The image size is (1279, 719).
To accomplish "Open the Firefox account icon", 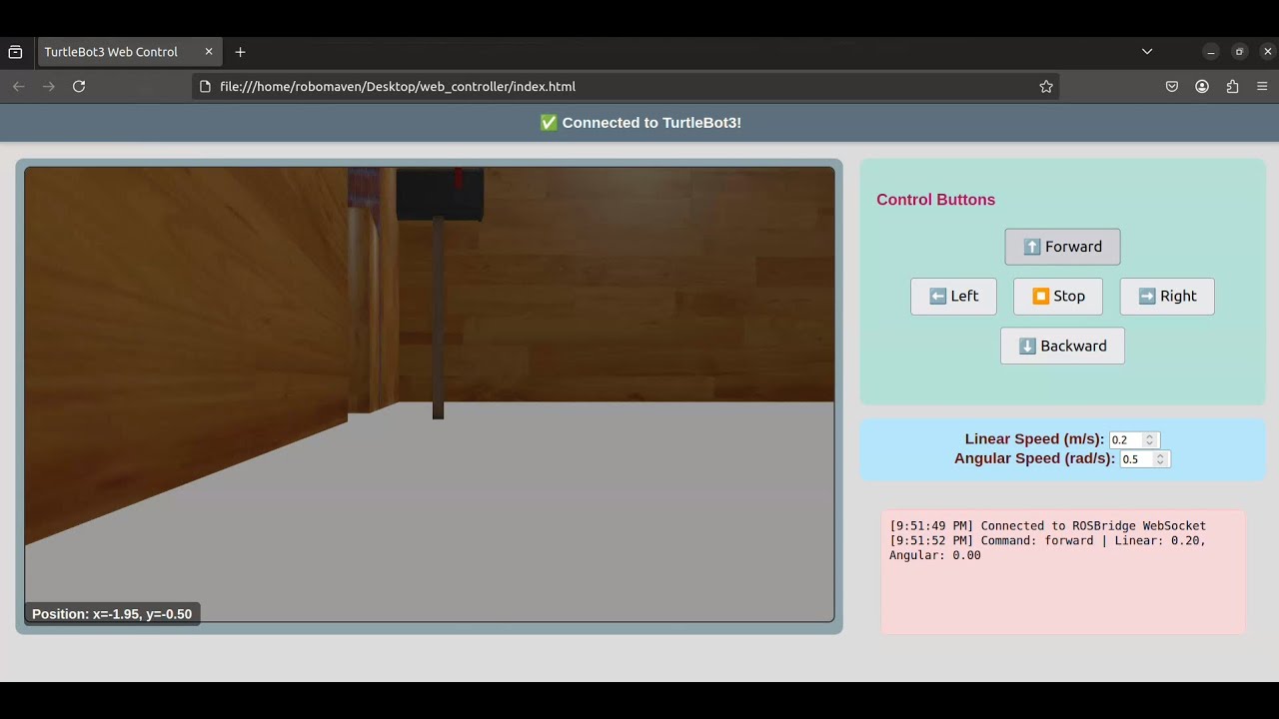I will [1202, 87].
